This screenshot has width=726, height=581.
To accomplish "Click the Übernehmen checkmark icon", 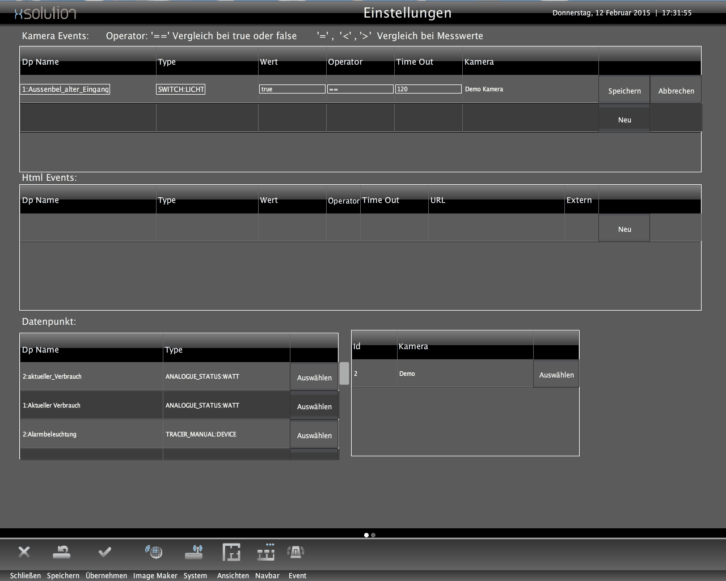I will [105, 552].
